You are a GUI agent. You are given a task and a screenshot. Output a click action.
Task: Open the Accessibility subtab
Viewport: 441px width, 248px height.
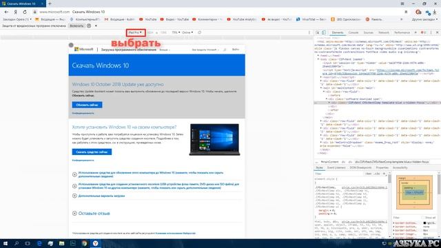click(x=400, y=167)
